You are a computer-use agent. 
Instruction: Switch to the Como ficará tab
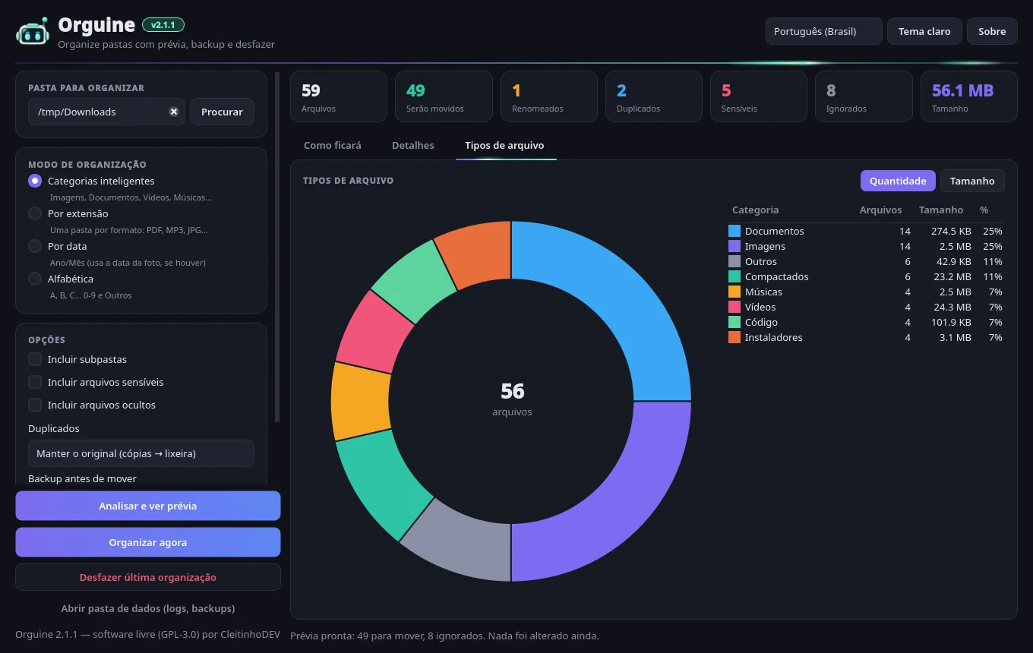(x=333, y=145)
